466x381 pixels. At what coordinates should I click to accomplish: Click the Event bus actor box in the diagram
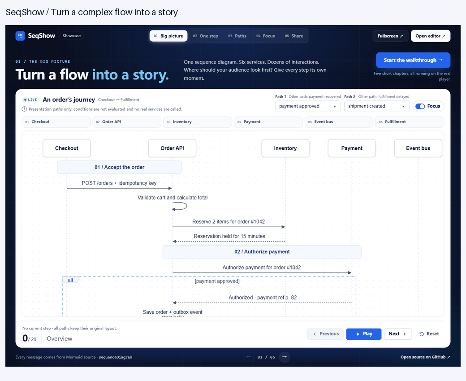[418, 148]
